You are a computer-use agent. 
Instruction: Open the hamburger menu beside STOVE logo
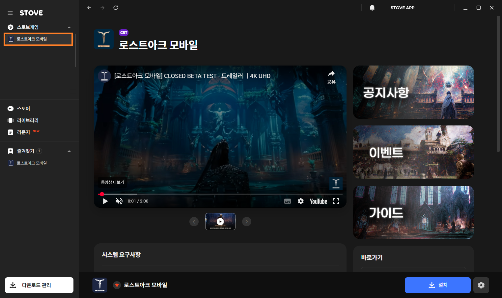(10, 13)
